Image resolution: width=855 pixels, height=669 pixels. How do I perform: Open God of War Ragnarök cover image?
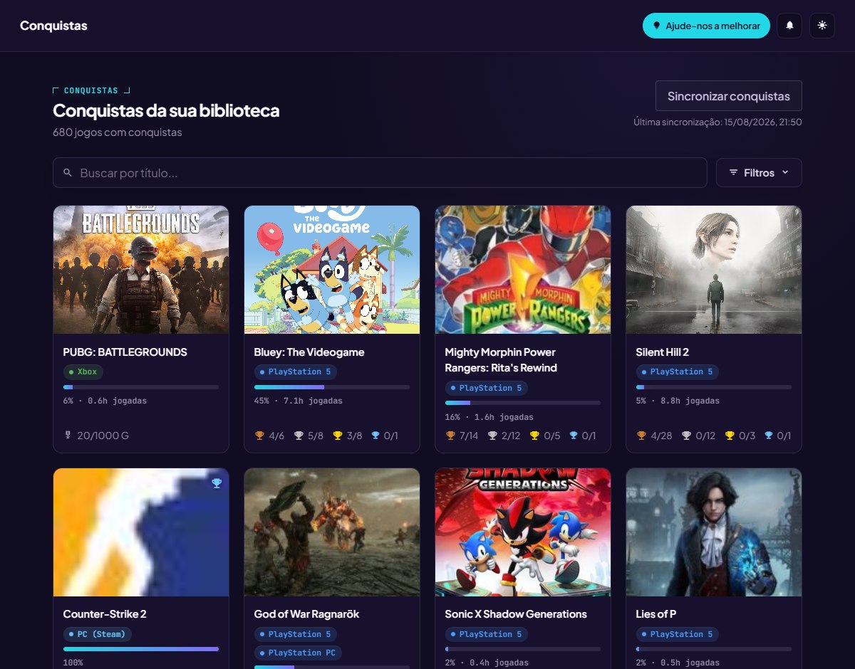(332, 532)
